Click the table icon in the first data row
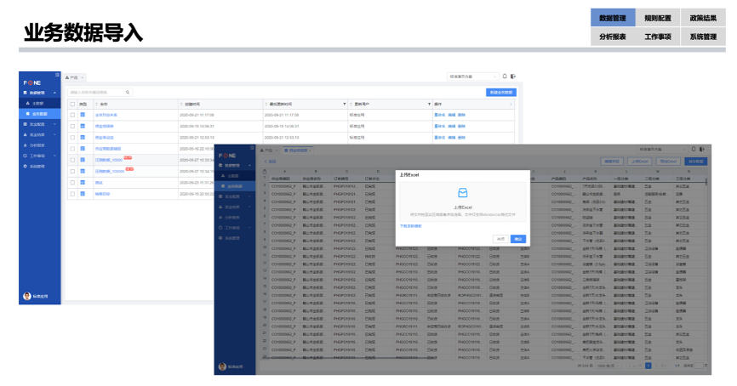737x386 pixels. [x=83, y=115]
